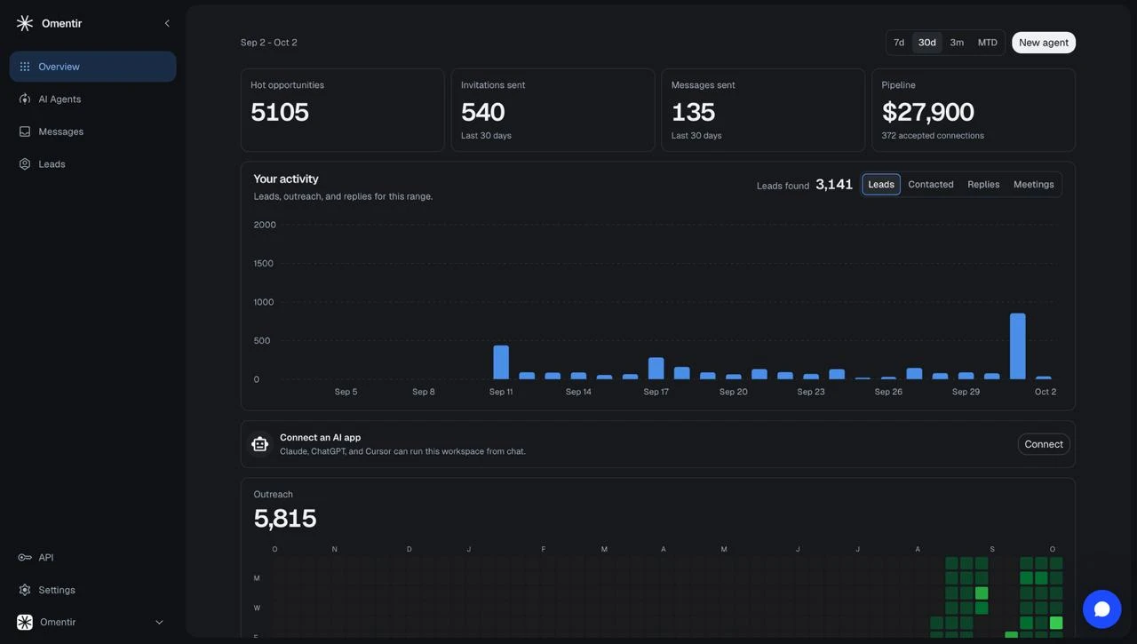Click the Omentir workspace avatar icon

click(25, 622)
